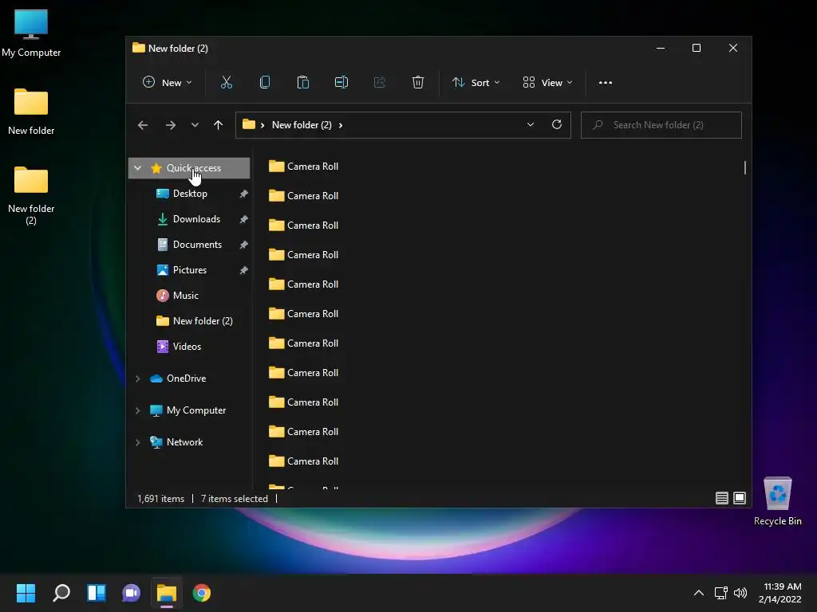Image resolution: width=817 pixels, height=612 pixels.
Task: Click the Rename icon in toolbar
Action: coord(341,82)
